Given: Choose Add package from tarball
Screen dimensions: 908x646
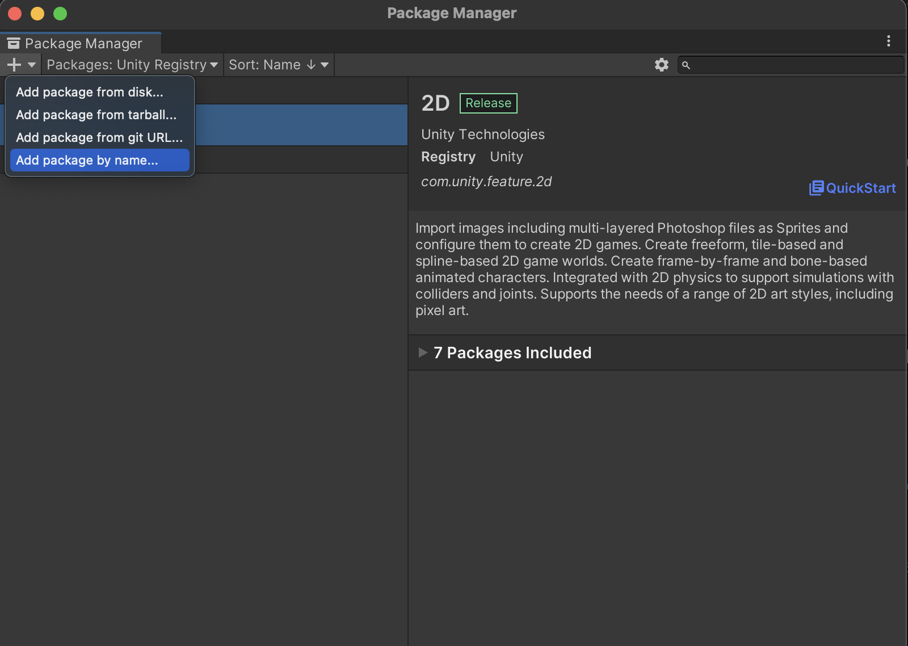Looking at the screenshot, I should 96,115.
